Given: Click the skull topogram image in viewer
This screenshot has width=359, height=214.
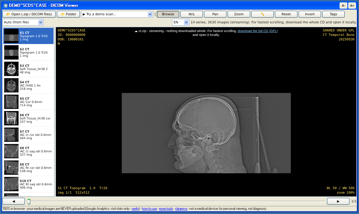Looking at the screenshot, I should coord(206,133).
